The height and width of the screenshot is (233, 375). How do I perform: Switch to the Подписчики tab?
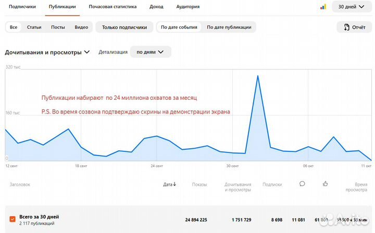(x=22, y=7)
